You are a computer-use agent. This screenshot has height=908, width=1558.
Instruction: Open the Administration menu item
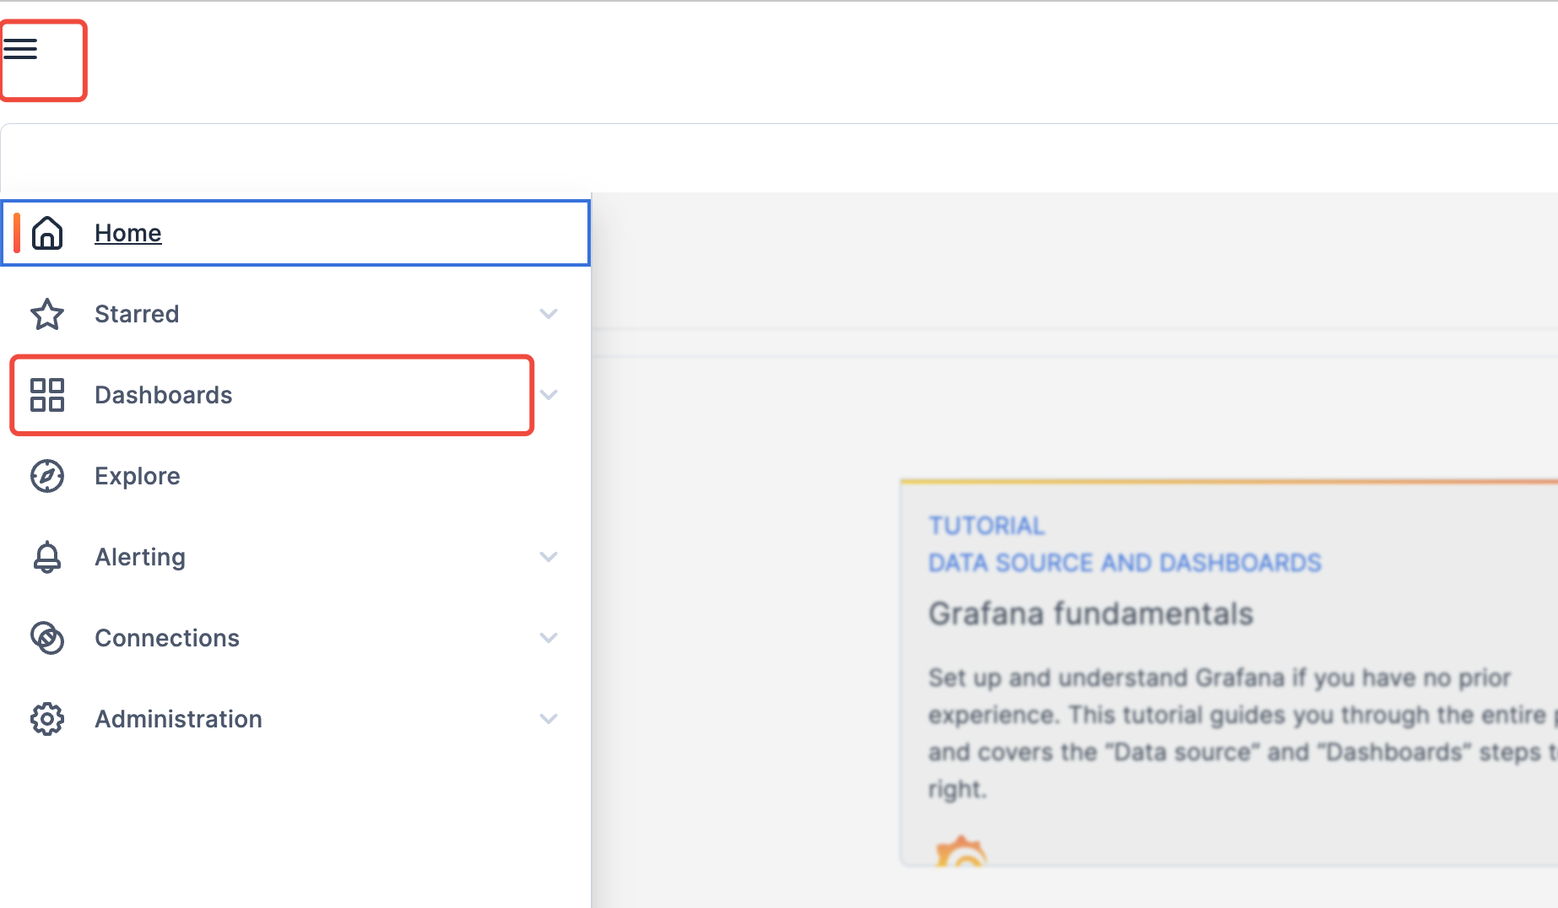point(178,719)
